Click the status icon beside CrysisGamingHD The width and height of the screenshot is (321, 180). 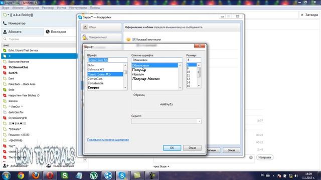[5, 118]
